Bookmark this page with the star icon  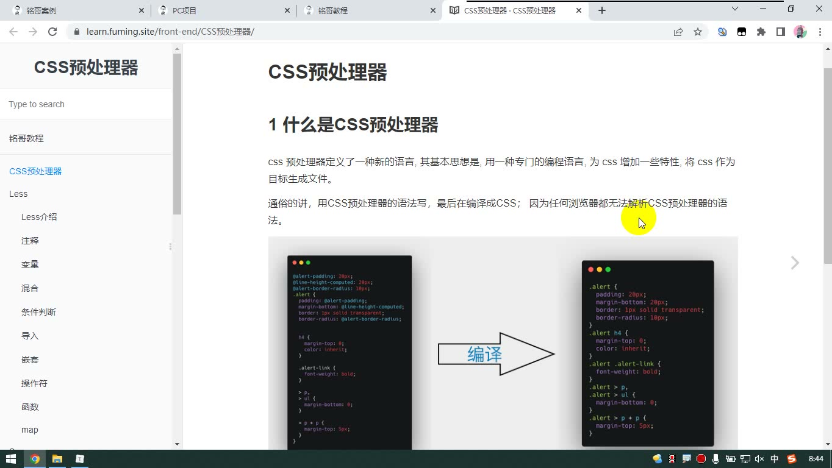698,32
